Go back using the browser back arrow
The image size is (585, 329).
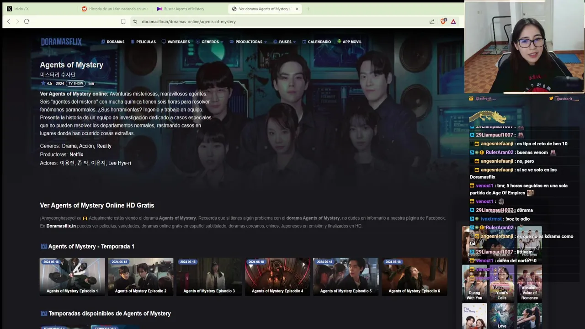point(8,21)
